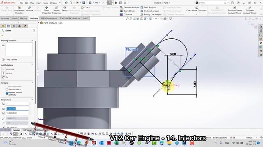Start Undercut Analysis
This screenshot has width=263, height=147.
click(150, 11)
